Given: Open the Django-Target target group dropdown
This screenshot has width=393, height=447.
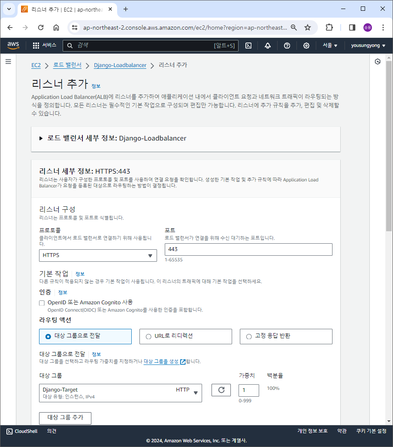Looking at the screenshot, I should tap(121, 393).
